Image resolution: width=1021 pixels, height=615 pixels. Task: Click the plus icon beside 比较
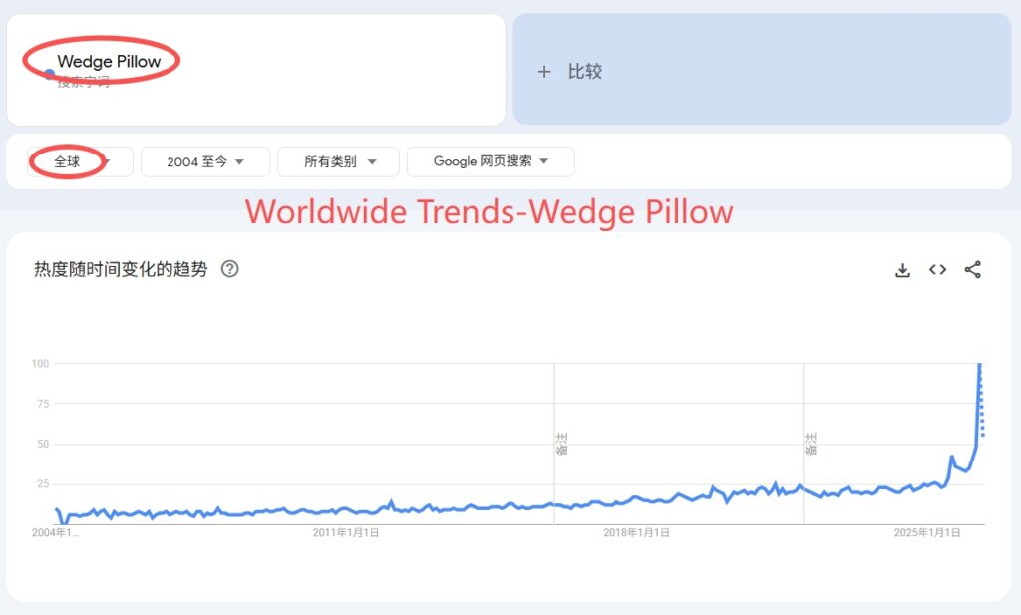point(544,72)
